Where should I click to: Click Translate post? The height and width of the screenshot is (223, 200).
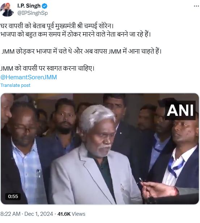click(x=15, y=85)
